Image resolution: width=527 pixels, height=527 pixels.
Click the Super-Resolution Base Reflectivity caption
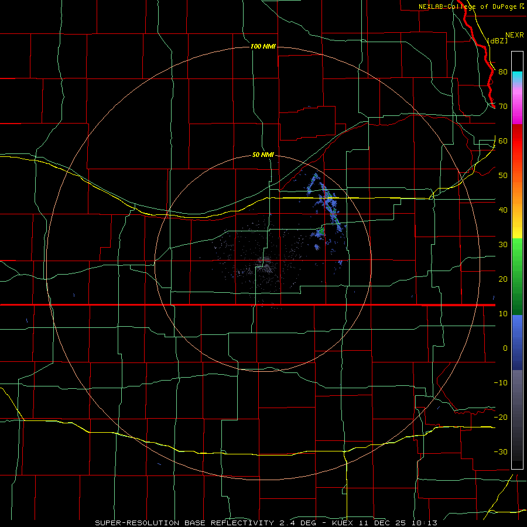pyautogui.click(x=266, y=523)
